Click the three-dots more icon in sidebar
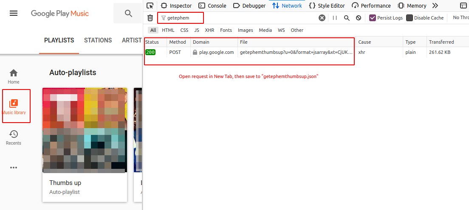 click(x=14, y=168)
